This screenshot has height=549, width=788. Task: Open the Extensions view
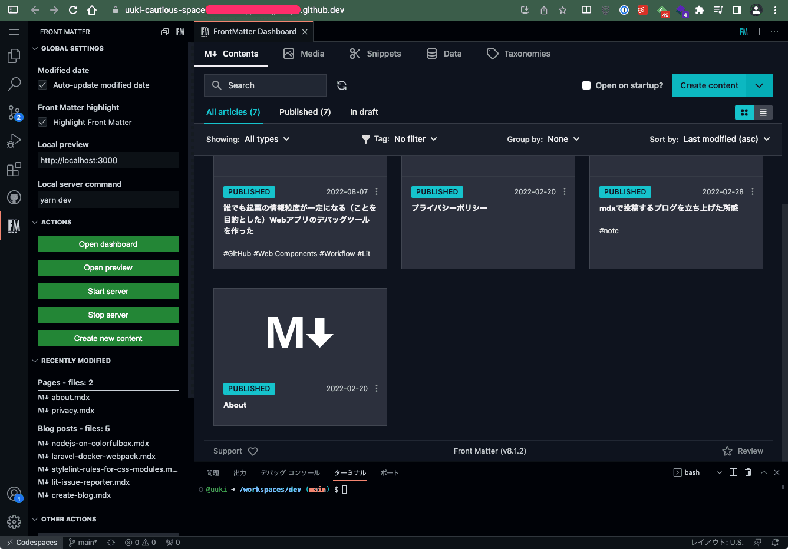[14, 169]
